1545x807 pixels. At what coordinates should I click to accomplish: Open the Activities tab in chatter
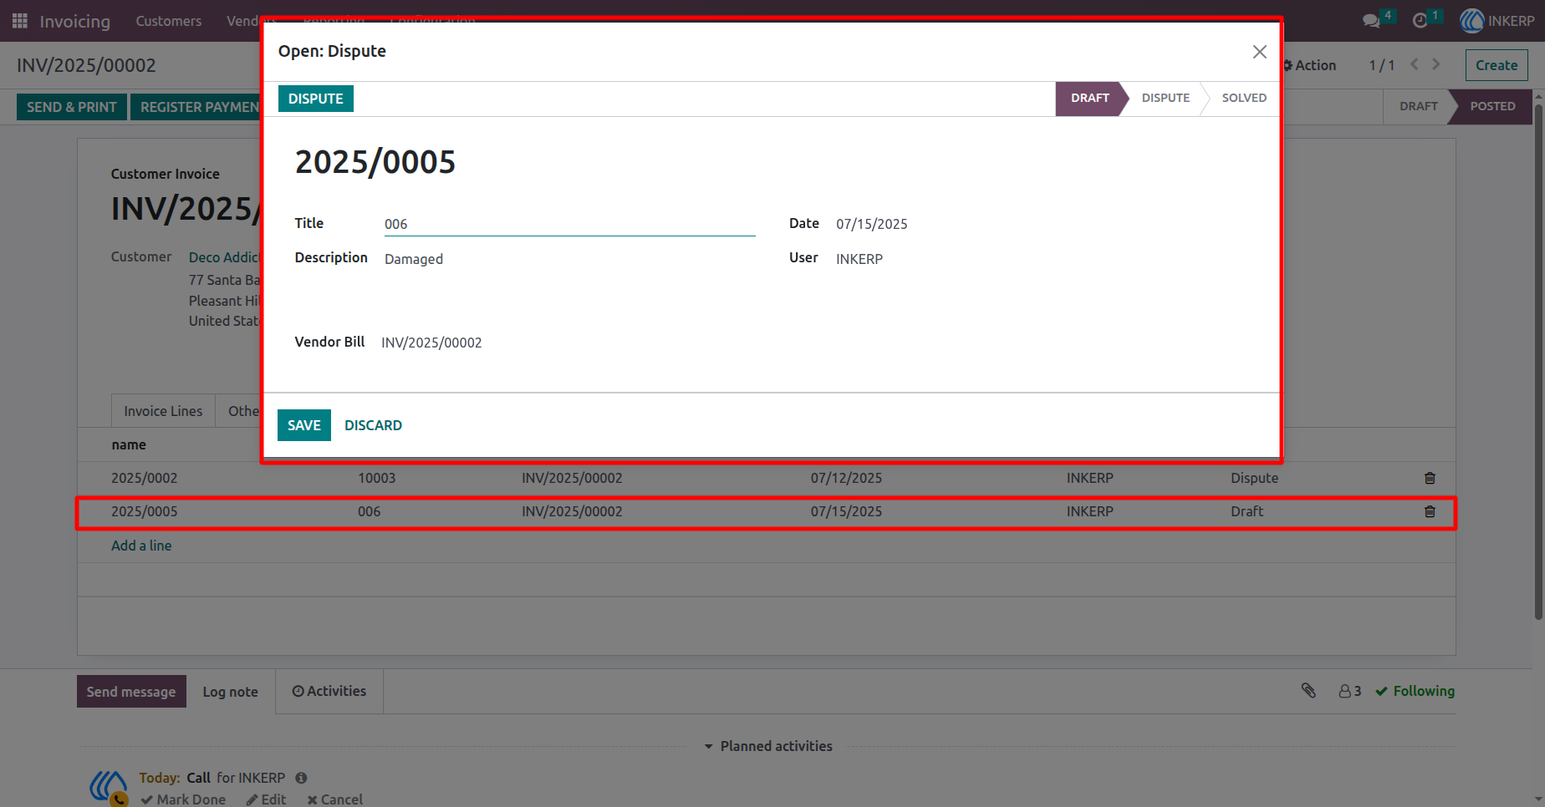(x=329, y=691)
